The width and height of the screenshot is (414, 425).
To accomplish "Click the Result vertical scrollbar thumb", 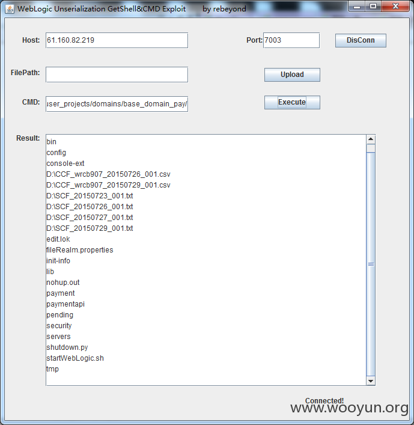I will click(x=371, y=264).
